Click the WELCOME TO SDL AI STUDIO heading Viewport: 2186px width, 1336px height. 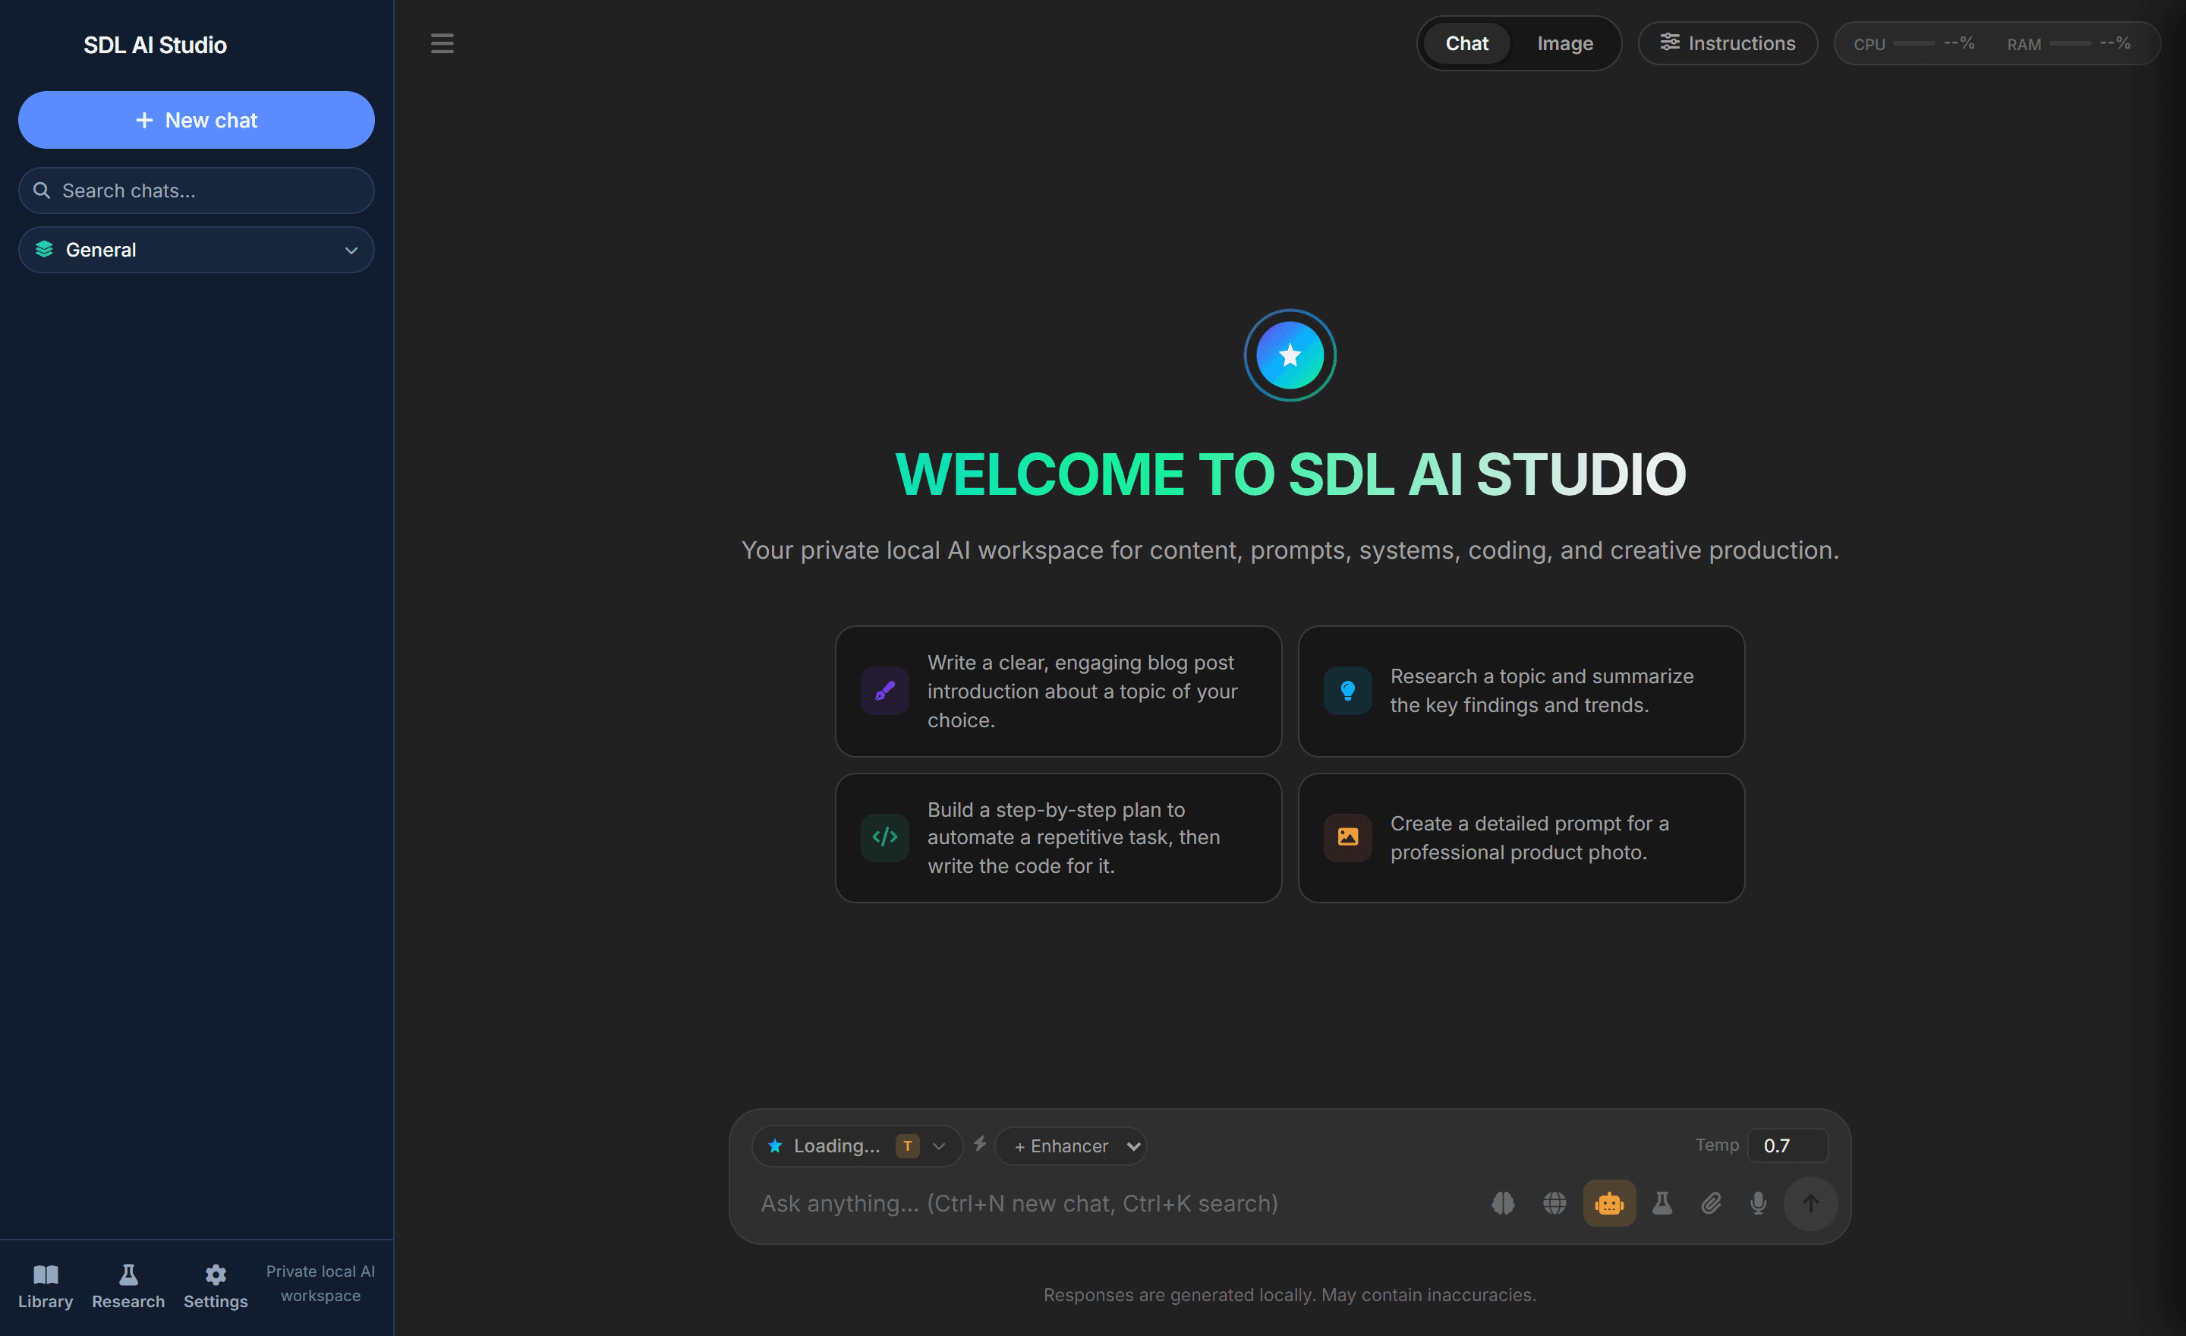[x=1290, y=474]
